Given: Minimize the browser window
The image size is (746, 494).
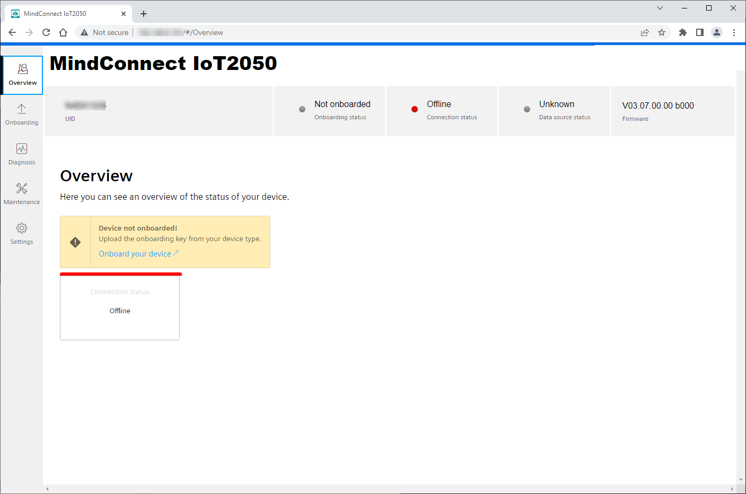Looking at the screenshot, I should [684, 8].
